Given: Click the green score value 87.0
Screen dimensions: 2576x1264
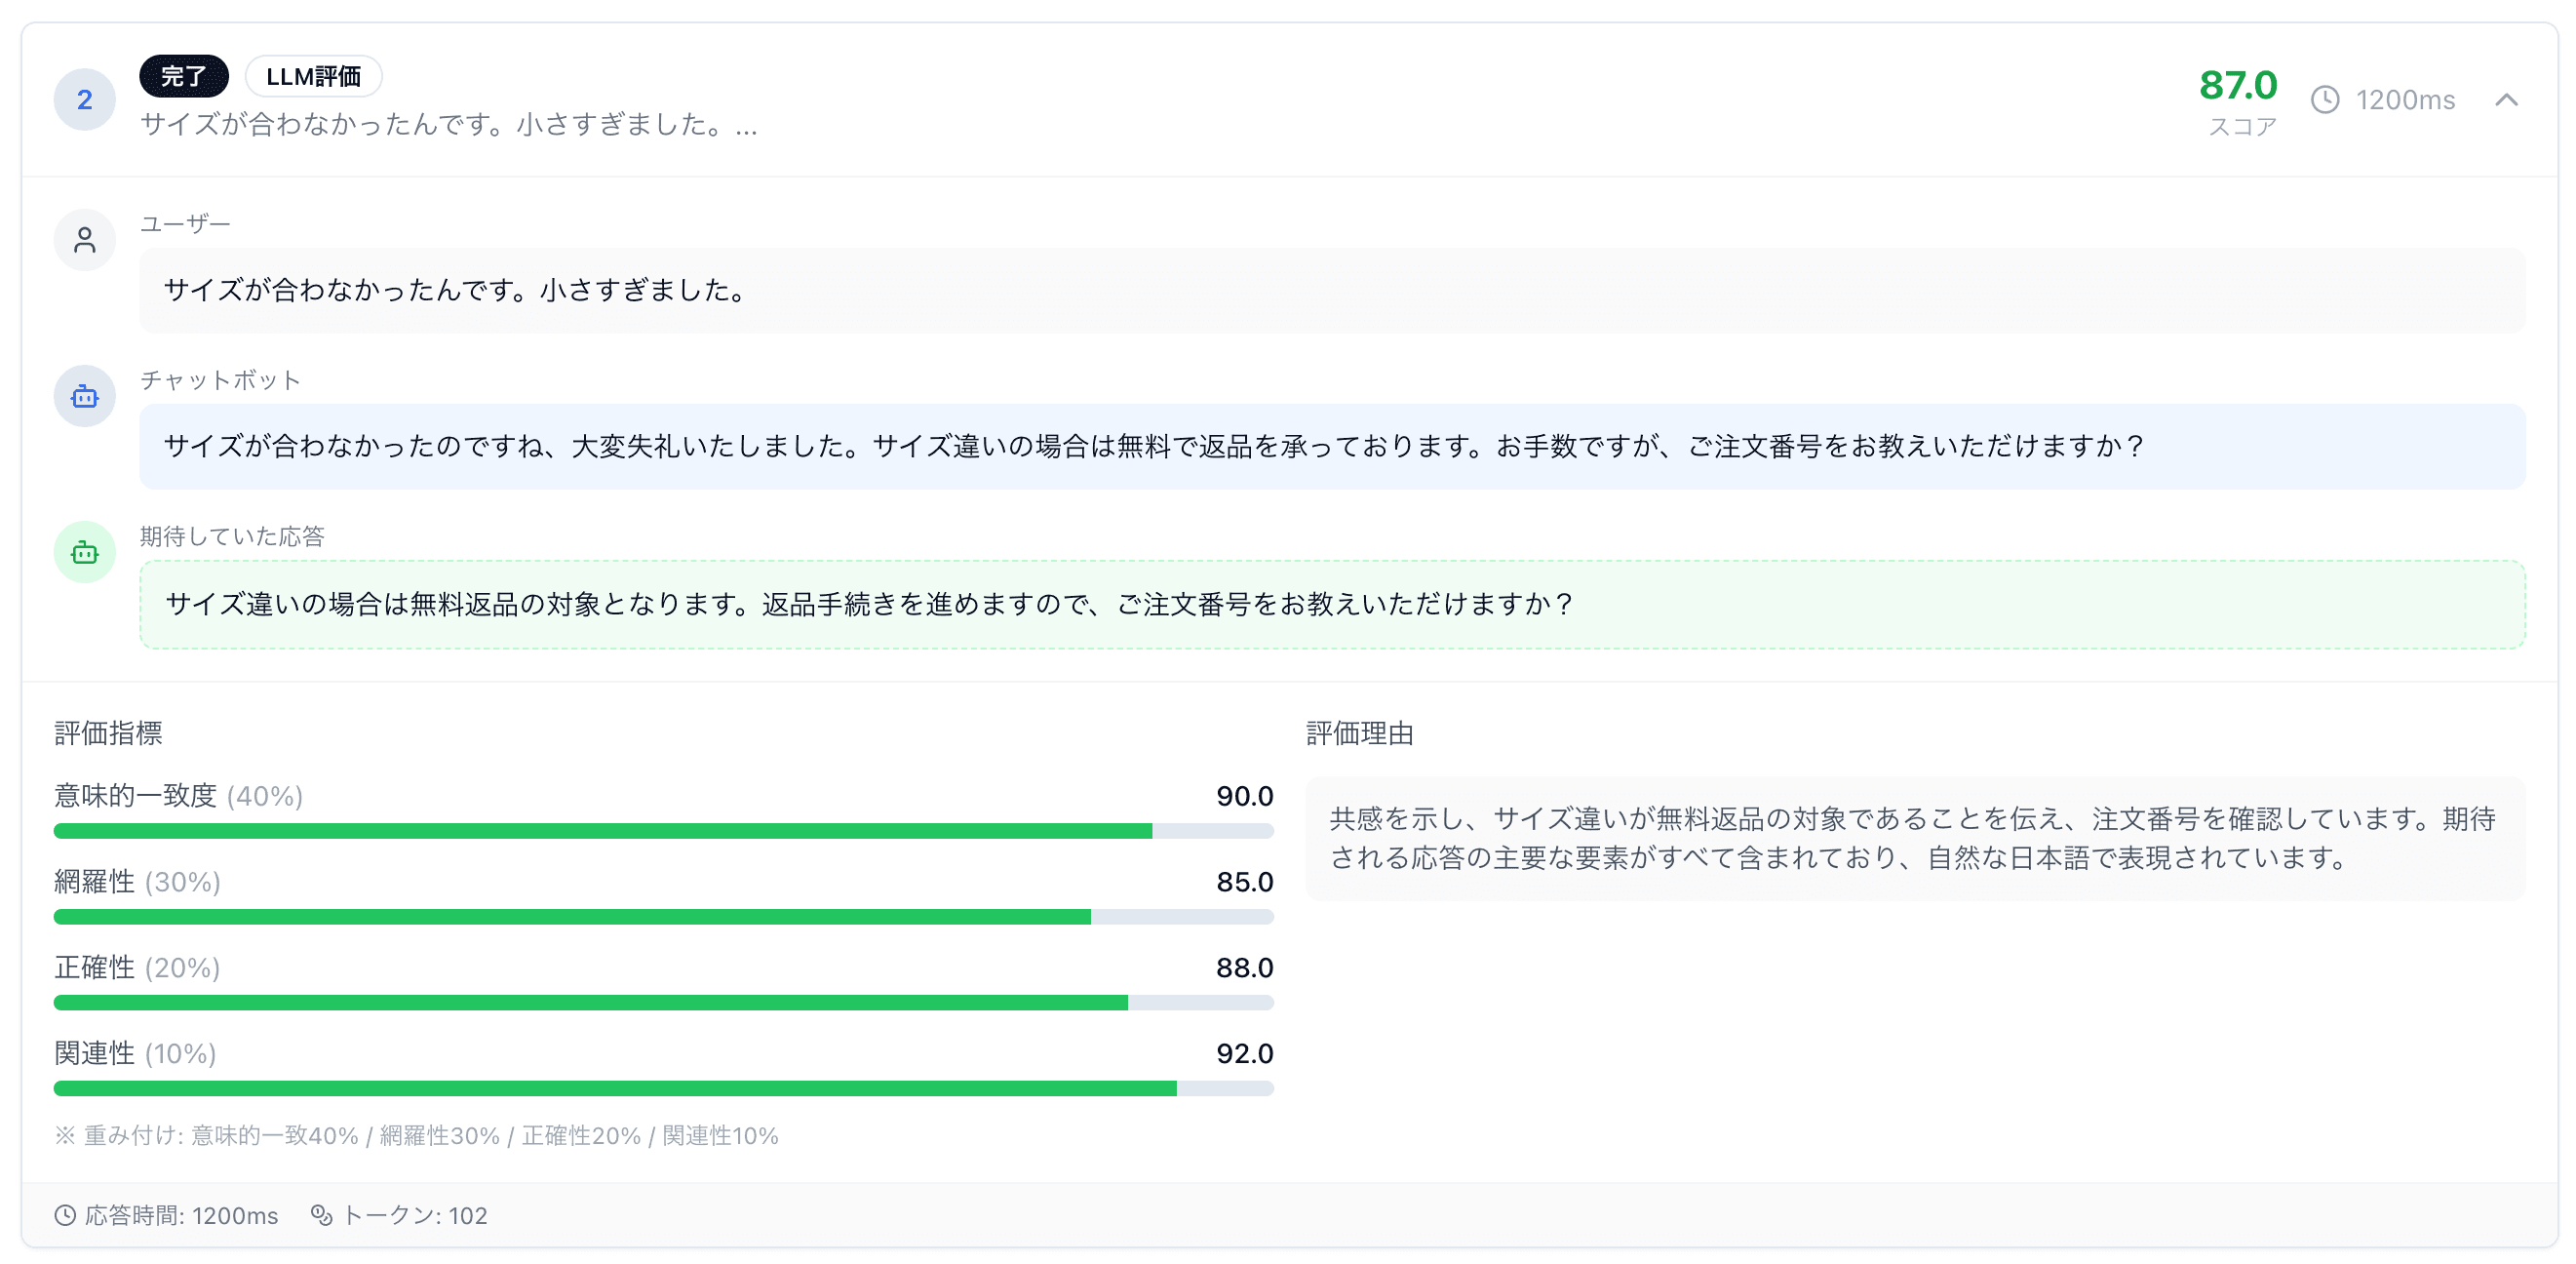Looking at the screenshot, I should [x=2238, y=88].
